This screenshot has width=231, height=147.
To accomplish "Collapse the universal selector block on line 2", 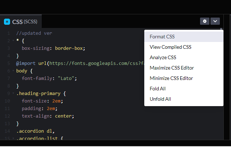I will [13, 41].
